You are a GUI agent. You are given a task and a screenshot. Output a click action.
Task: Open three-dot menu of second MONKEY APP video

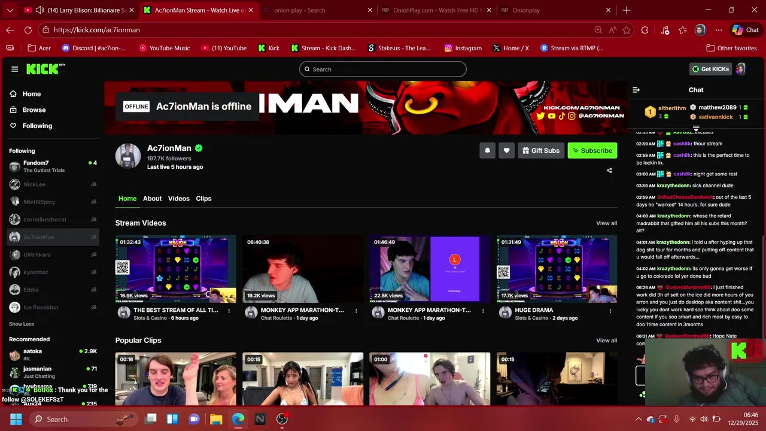coord(483,311)
